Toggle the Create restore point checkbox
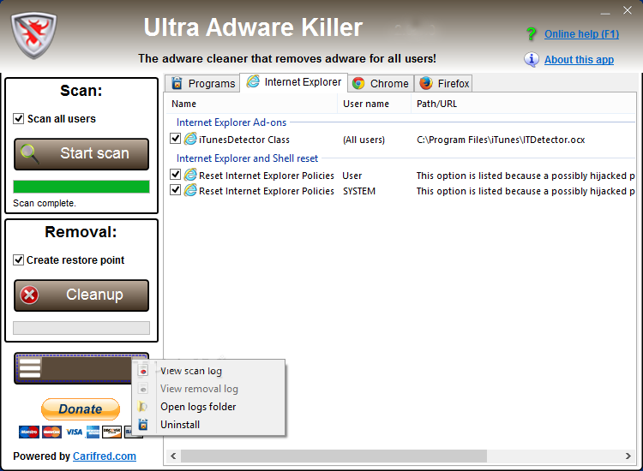This screenshot has width=643, height=471. [x=19, y=260]
